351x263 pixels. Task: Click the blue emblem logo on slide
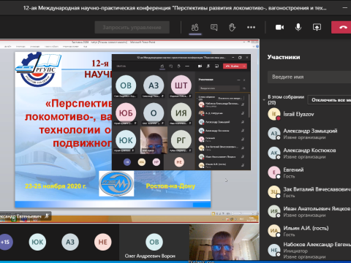point(116,183)
